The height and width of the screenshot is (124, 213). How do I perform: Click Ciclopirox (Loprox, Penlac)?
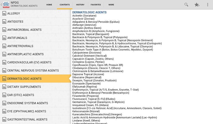pyautogui.click(x=88, y=62)
